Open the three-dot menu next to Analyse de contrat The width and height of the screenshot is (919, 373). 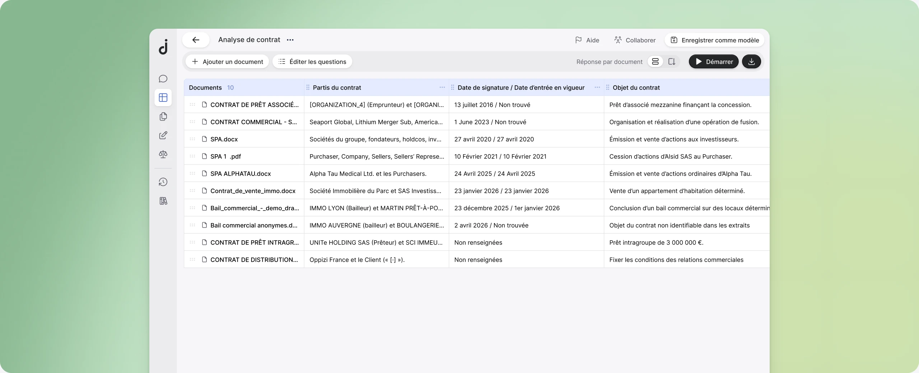pos(290,40)
